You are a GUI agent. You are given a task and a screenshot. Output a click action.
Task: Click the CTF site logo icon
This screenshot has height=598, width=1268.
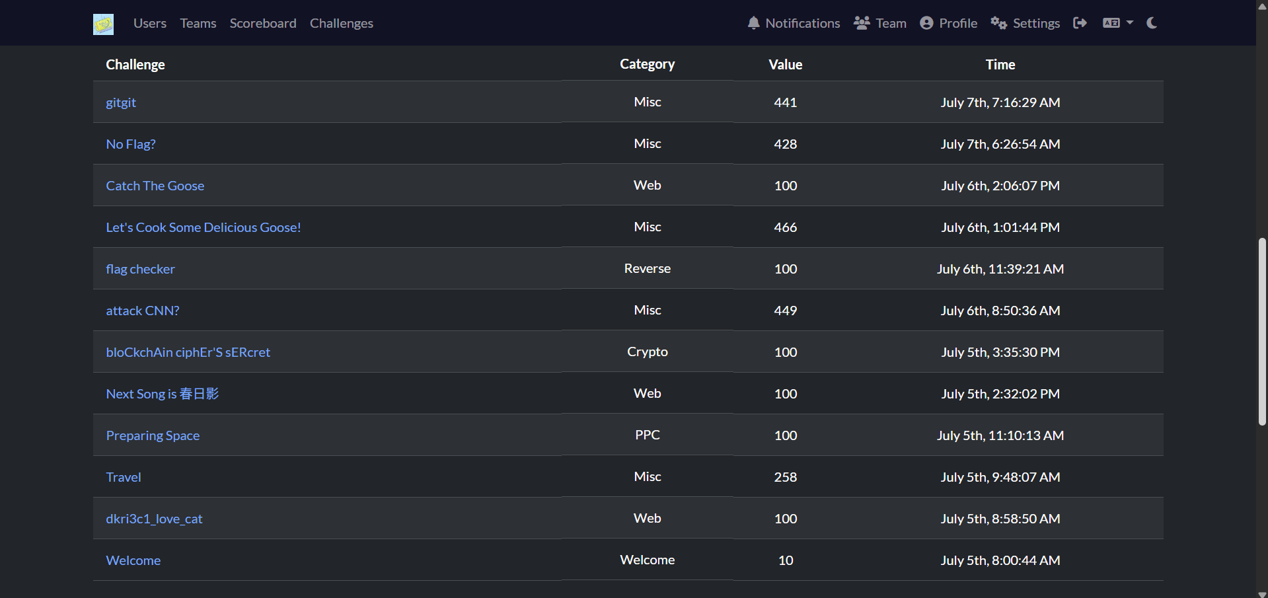[x=103, y=24]
